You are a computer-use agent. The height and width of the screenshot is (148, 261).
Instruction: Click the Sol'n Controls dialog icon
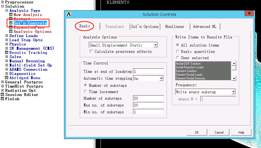point(11,23)
